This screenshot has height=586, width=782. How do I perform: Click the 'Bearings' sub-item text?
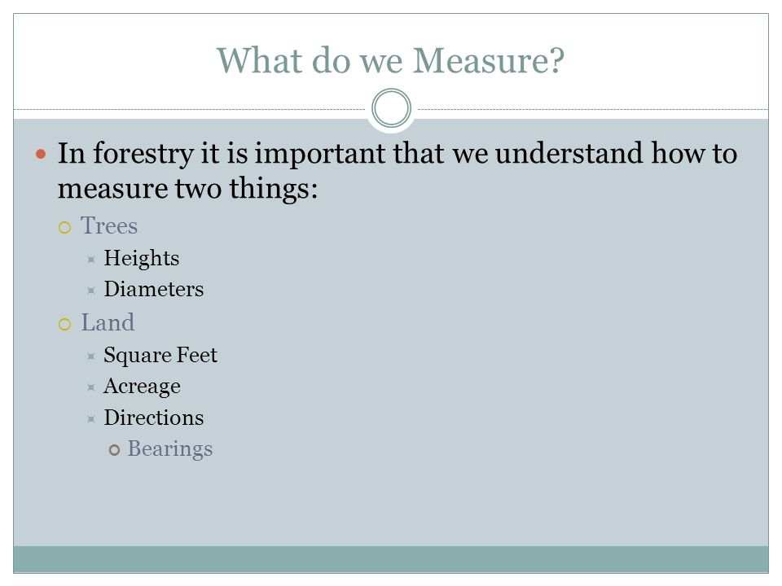[x=170, y=449]
